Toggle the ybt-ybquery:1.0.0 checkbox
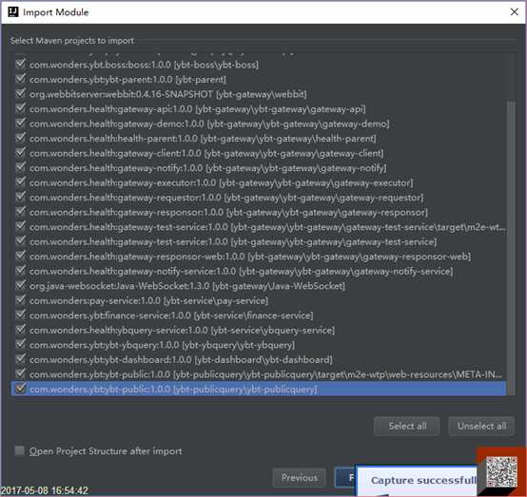 21,345
